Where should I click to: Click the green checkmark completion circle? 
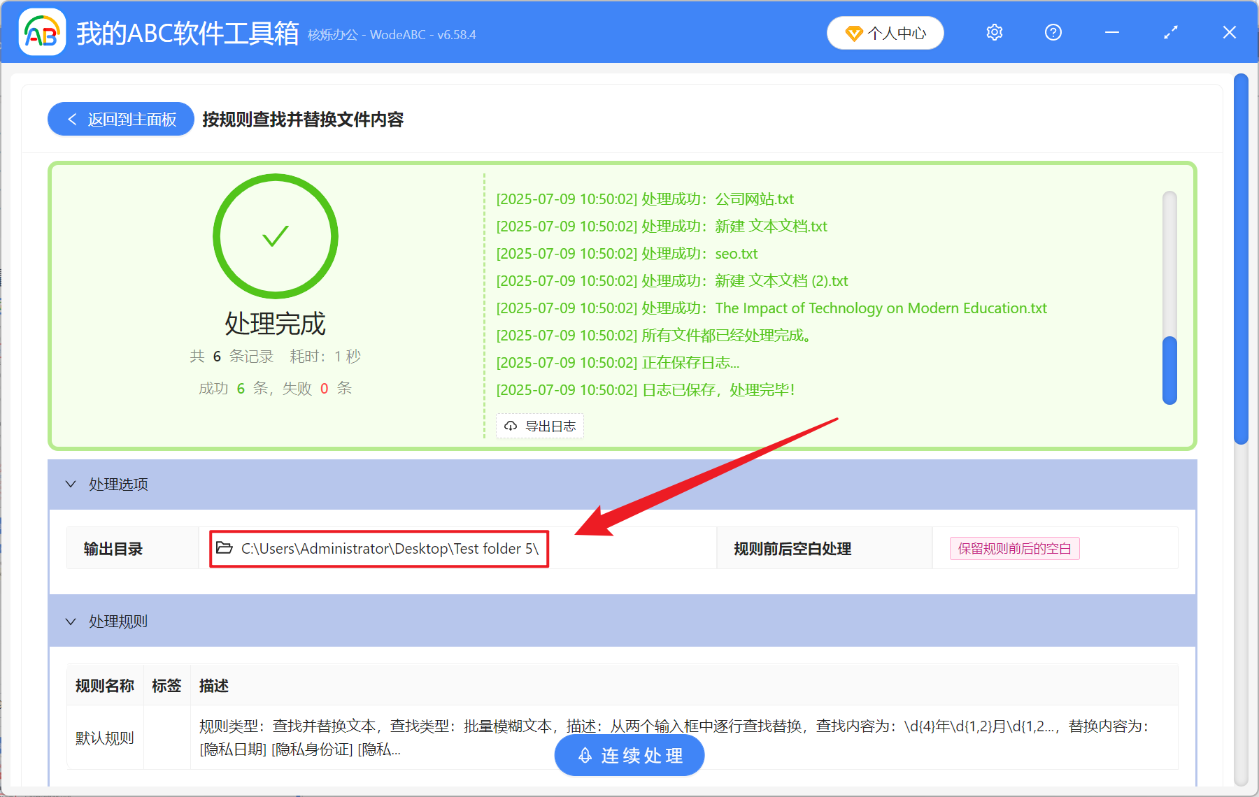tap(275, 236)
